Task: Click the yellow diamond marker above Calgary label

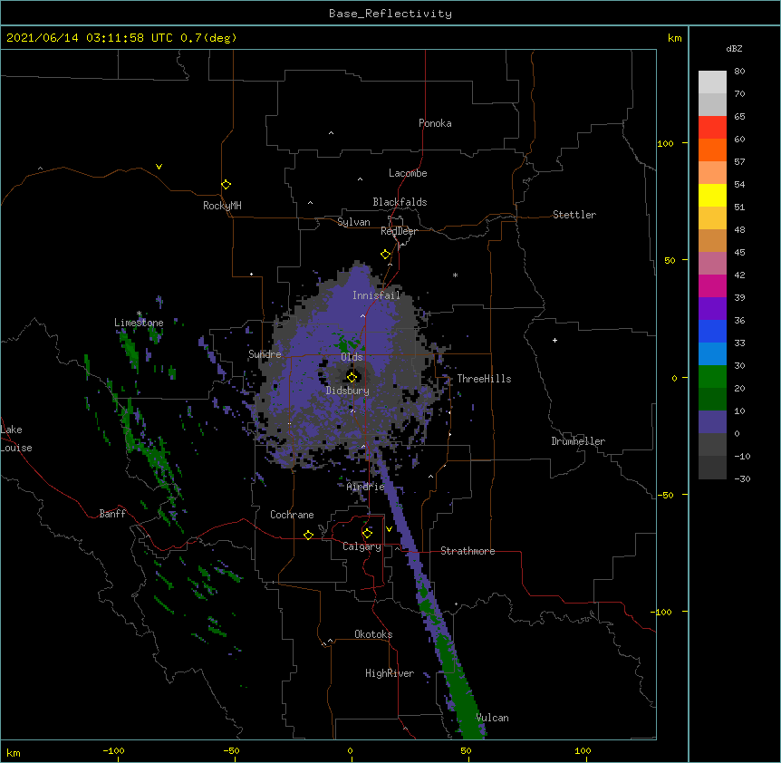Action: click(x=367, y=534)
